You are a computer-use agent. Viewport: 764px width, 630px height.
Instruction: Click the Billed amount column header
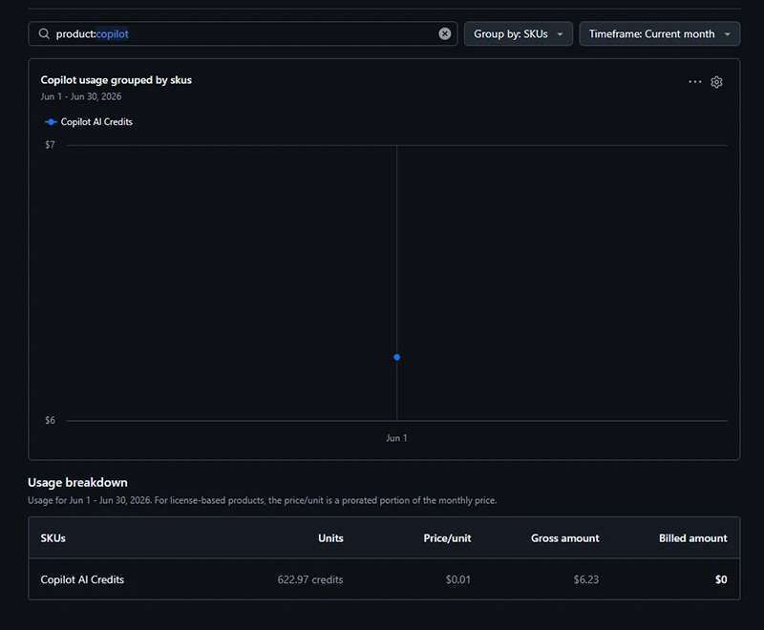[693, 538]
